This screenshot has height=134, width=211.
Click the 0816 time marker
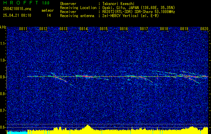124,29
